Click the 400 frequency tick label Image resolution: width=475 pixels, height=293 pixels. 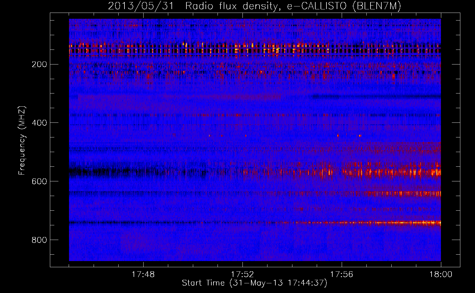(x=39, y=123)
